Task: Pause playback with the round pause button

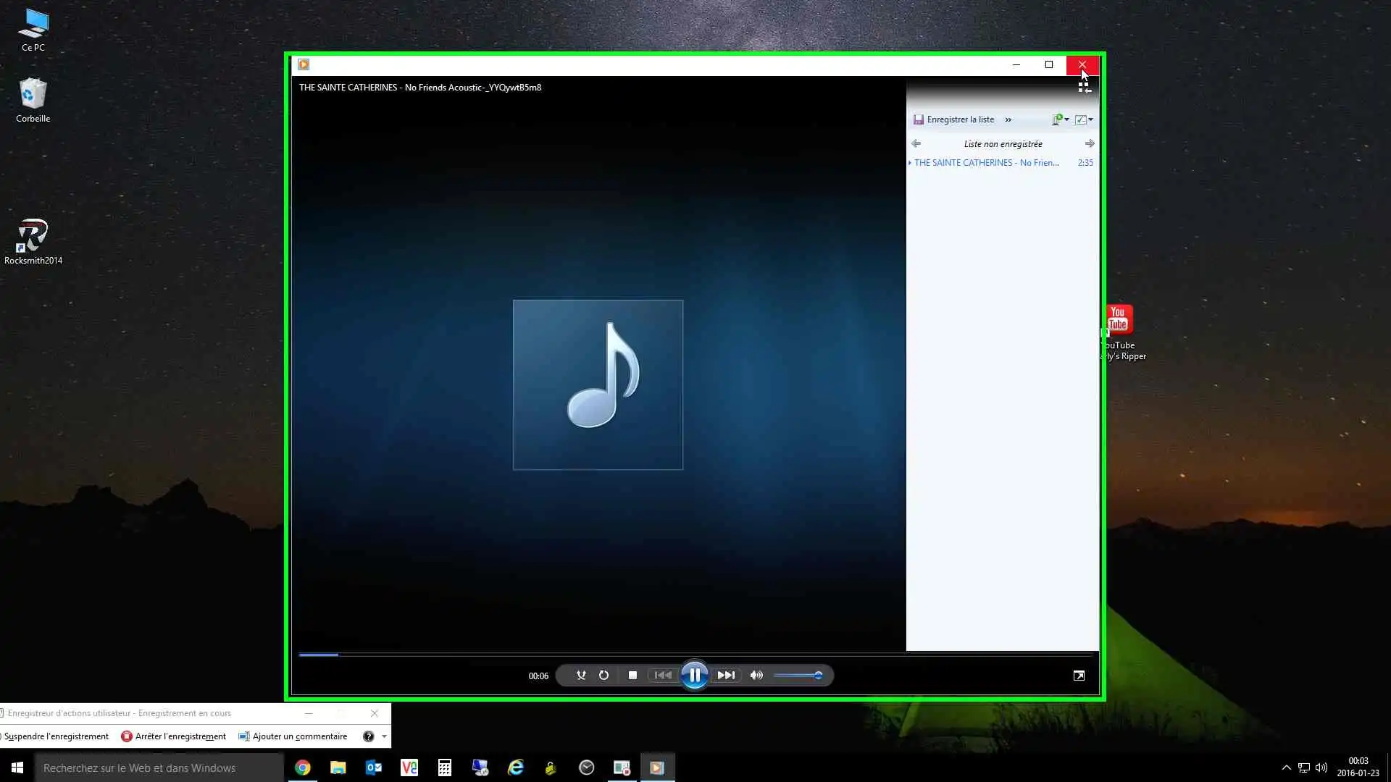Action: (x=694, y=676)
